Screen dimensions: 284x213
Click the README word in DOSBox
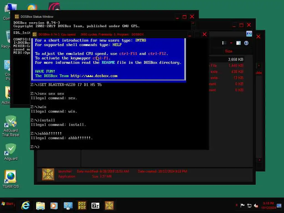pyautogui.click(x=108, y=62)
